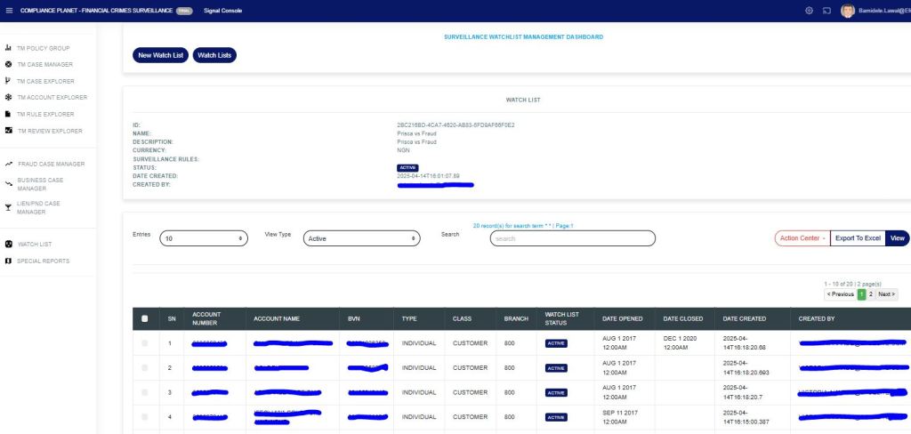Screen dimensions: 911x434
Task: Toggle the select-all checkbox in table header
Action: 145,318
